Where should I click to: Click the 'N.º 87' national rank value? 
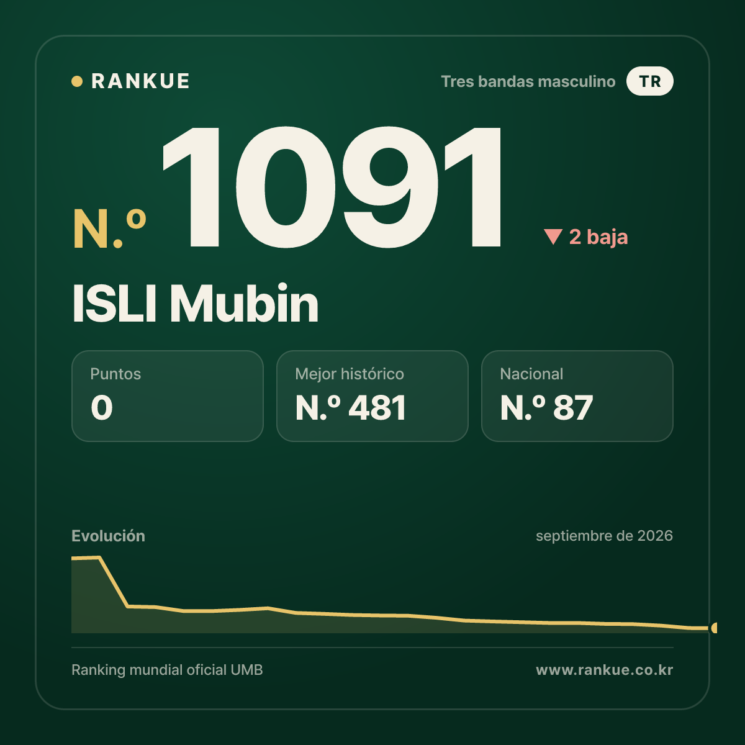[546, 408]
